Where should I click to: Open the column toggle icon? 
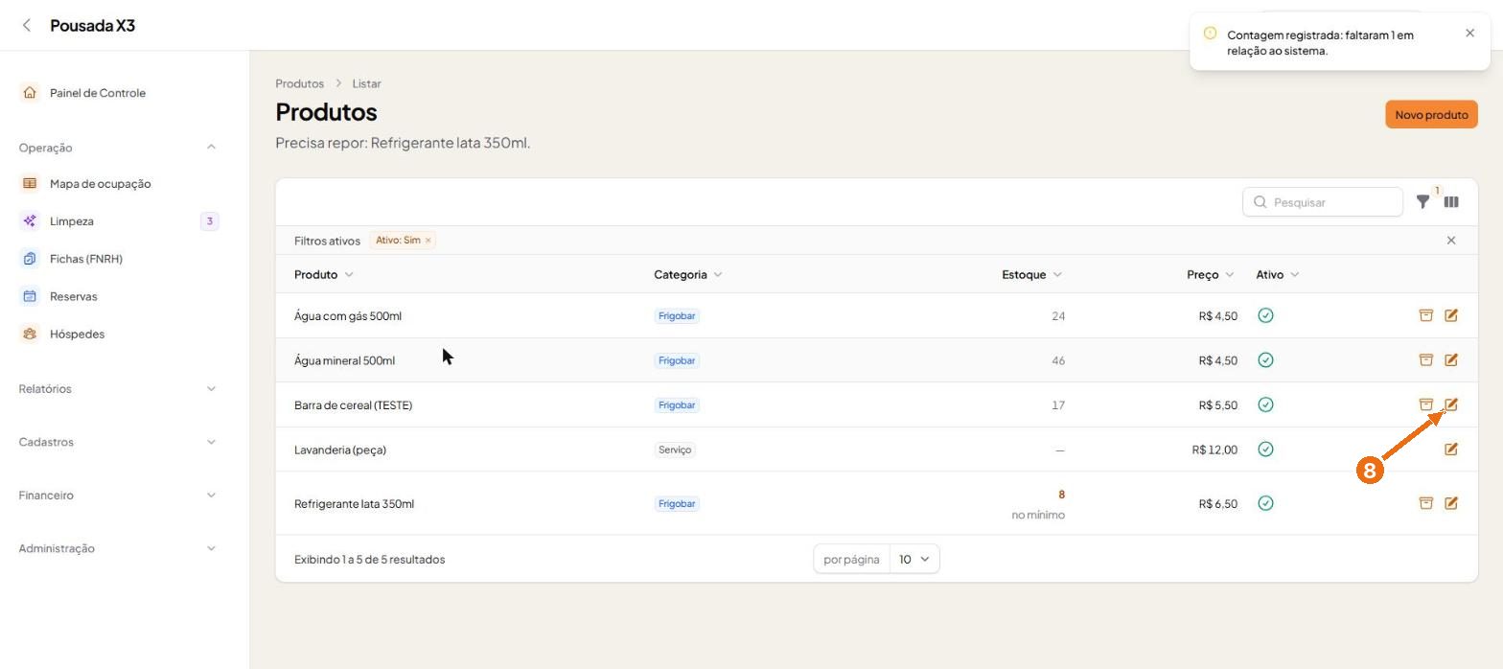pyautogui.click(x=1451, y=202)
